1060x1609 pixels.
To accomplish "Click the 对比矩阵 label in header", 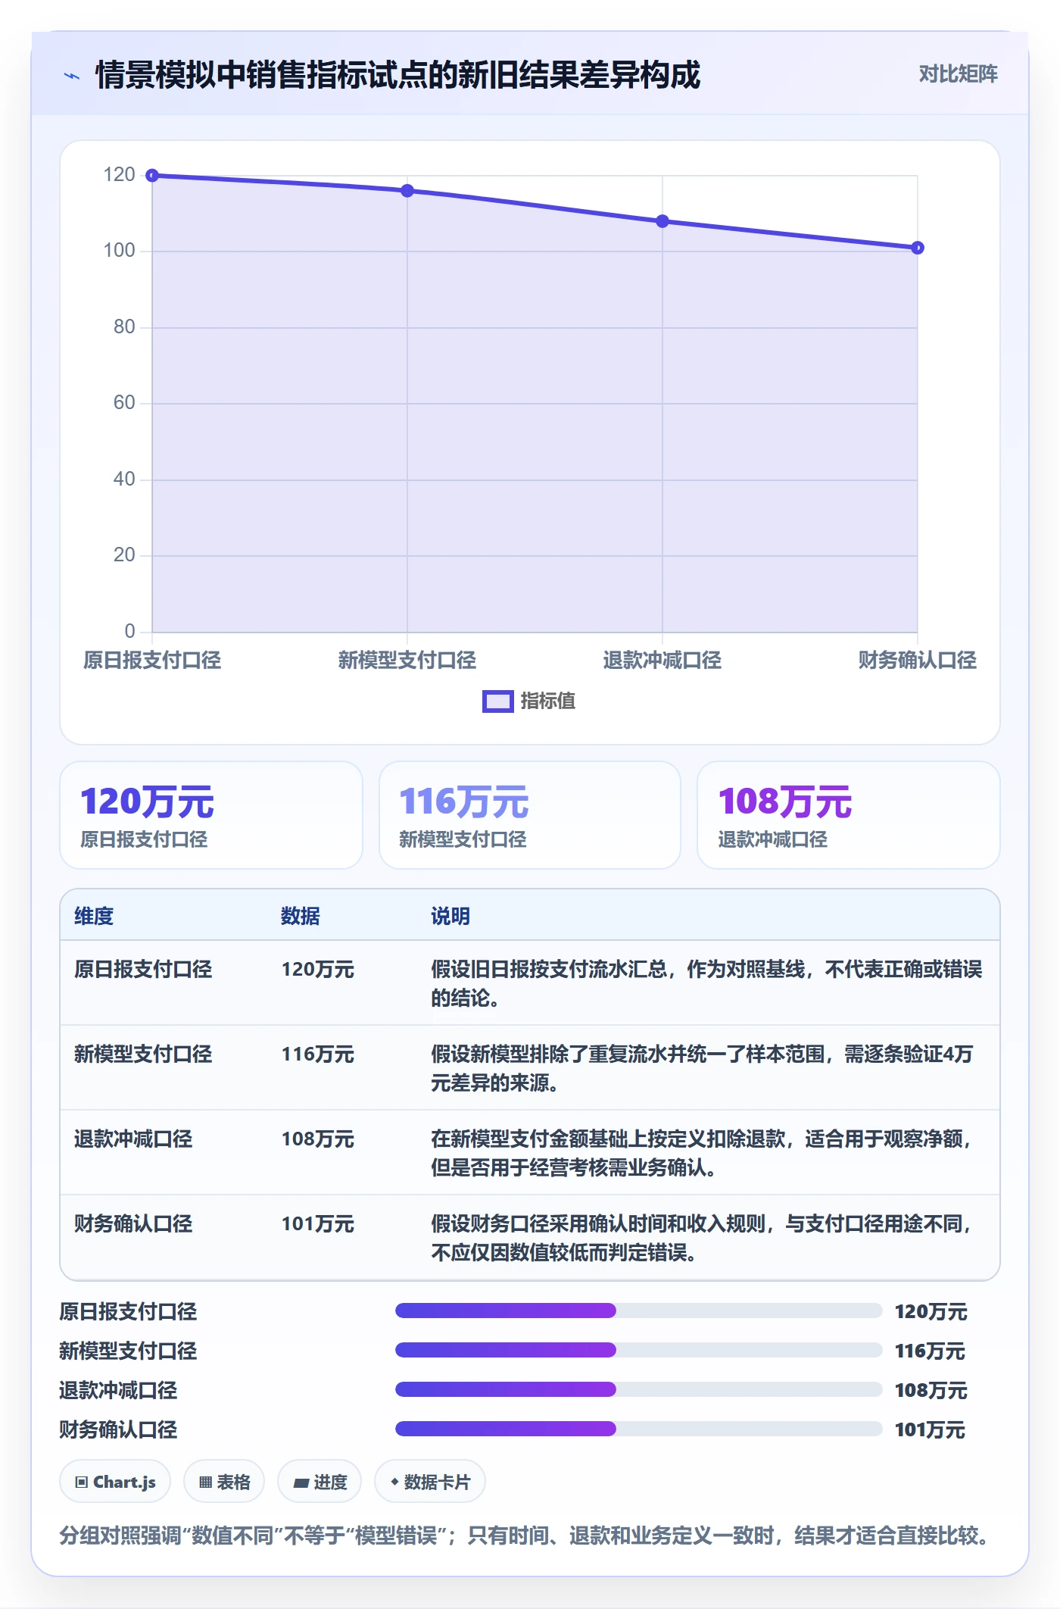I will click(958, 74).
